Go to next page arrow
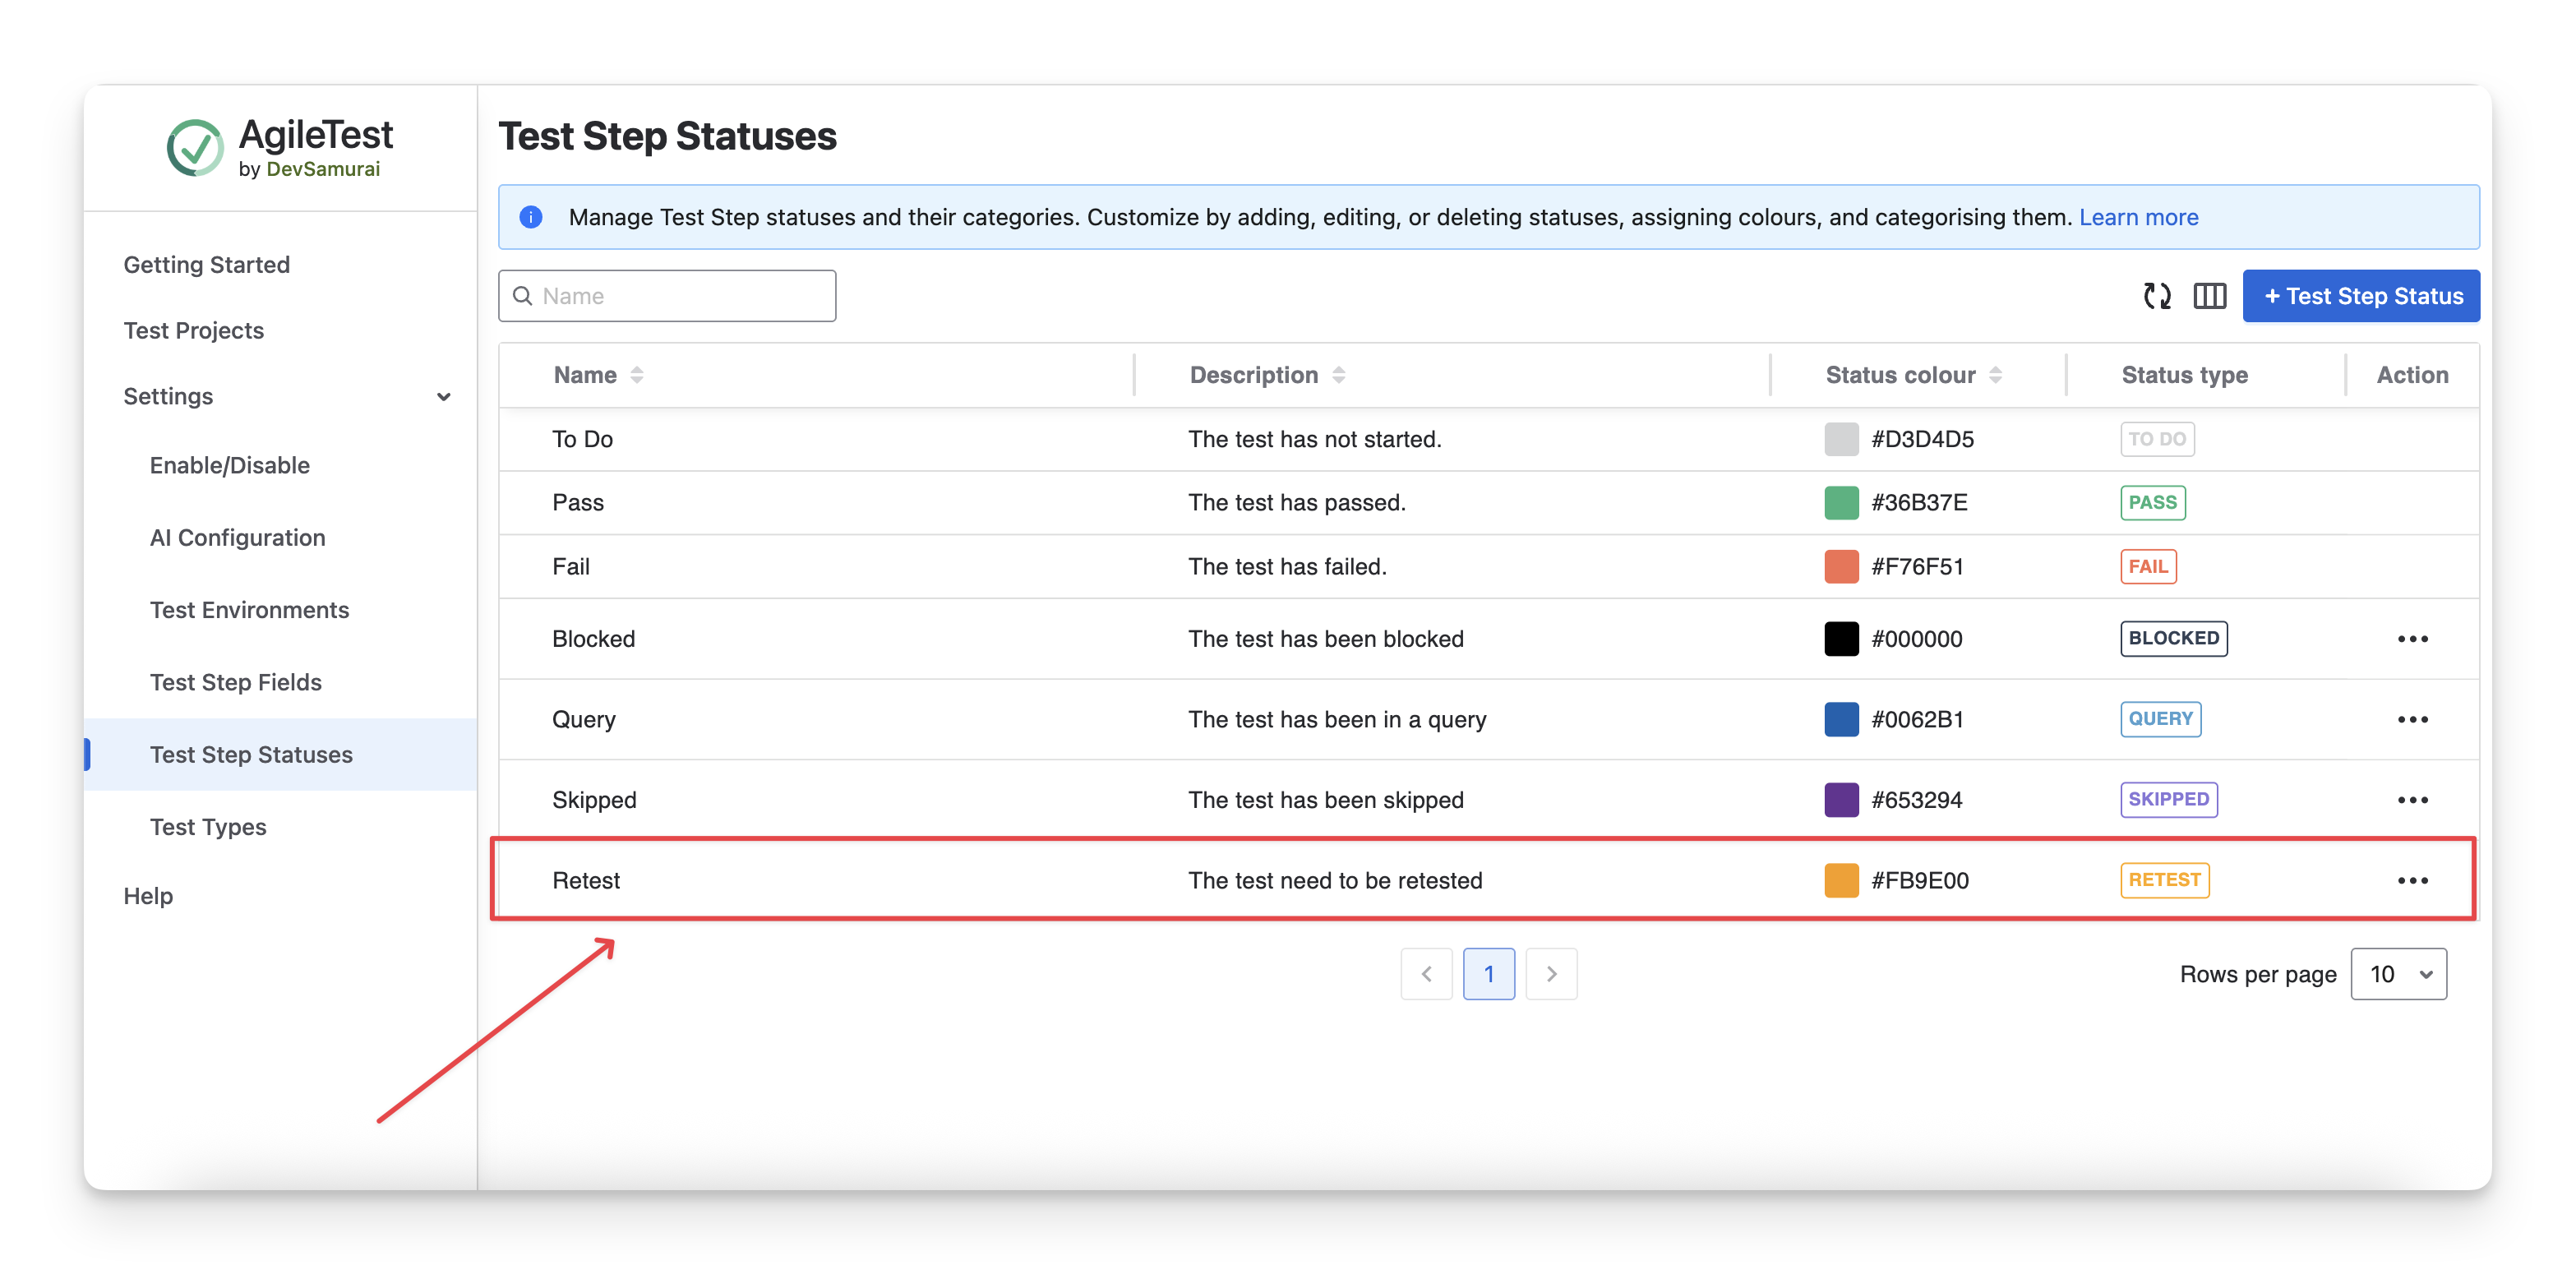This screenshot has width=2576, height=1274. click(x=1551, y=974)
